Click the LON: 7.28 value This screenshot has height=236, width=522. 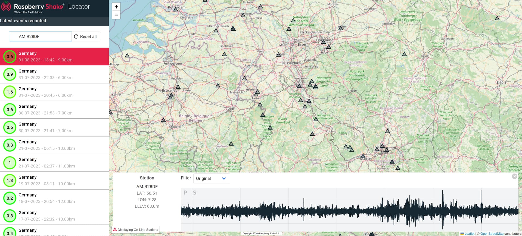[147, 200]
